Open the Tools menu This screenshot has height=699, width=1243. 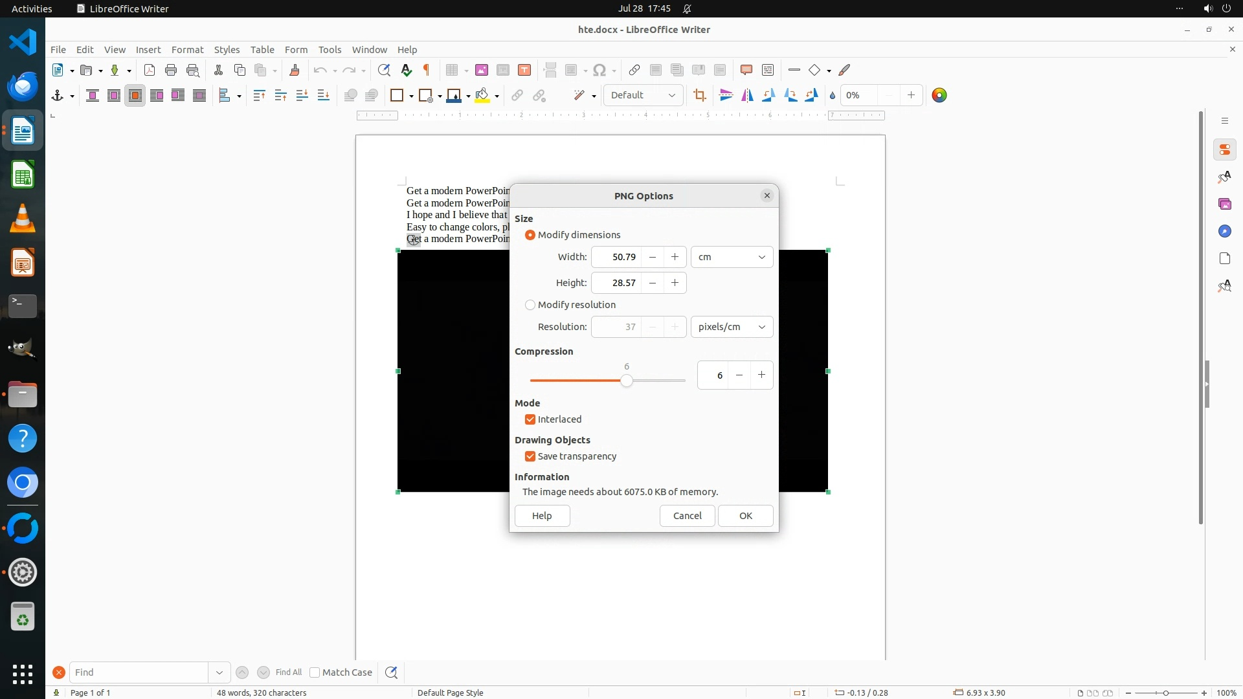[330, 50]
